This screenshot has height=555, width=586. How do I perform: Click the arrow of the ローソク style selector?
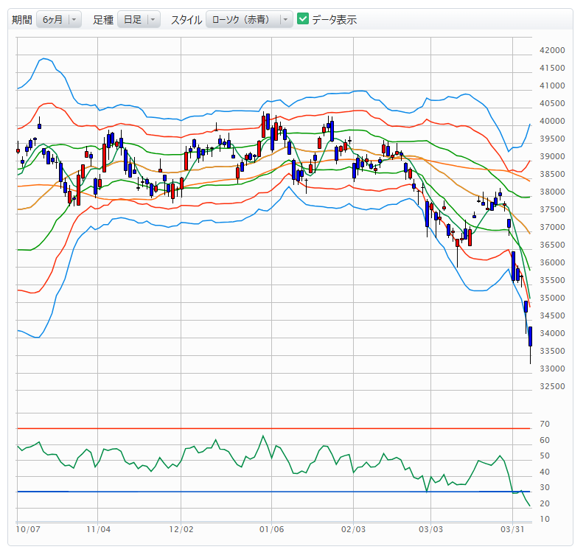(x=286, y=20)
